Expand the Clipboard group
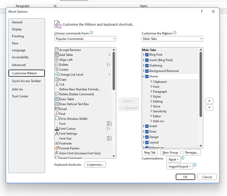This screenshot has height=196, width=227. click(151, 82)
